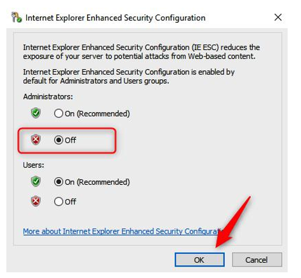Click the IE ESC description paragraph about Web-based content
This screenshot has width=301, height=278.
tap(142, 52)
